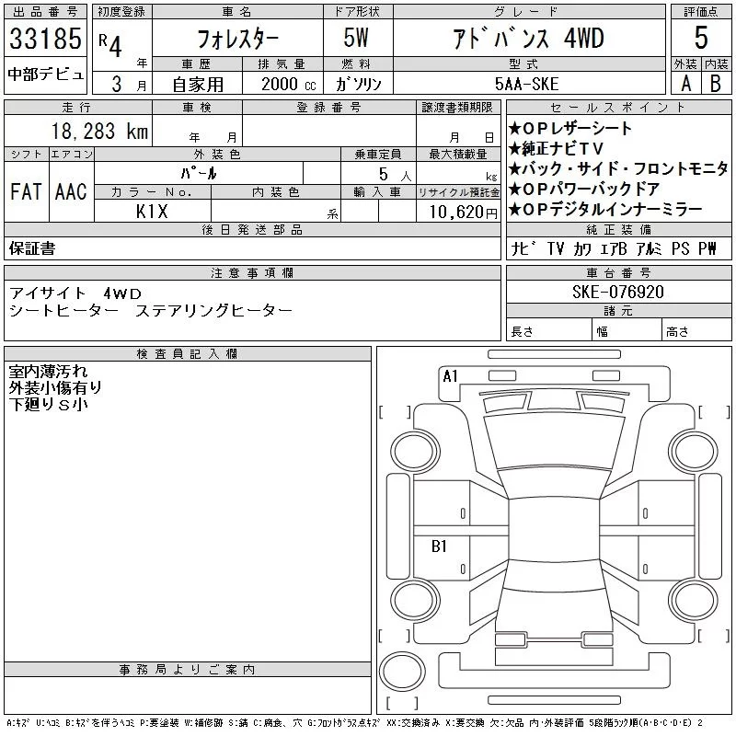Select the genuine equipment line ナビ TV カワ
This screenshot has height=736, width=736.
click(x=614, y=248)
